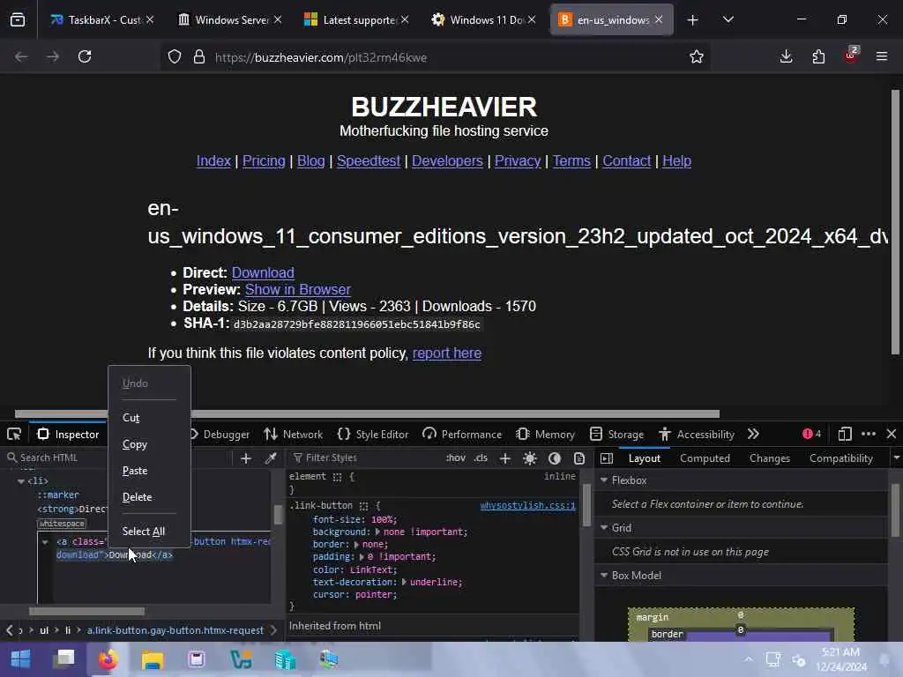The width and height of the screenshot is (903, 677).
Task: Open Windows Start menu
Action: coord(21,658)
